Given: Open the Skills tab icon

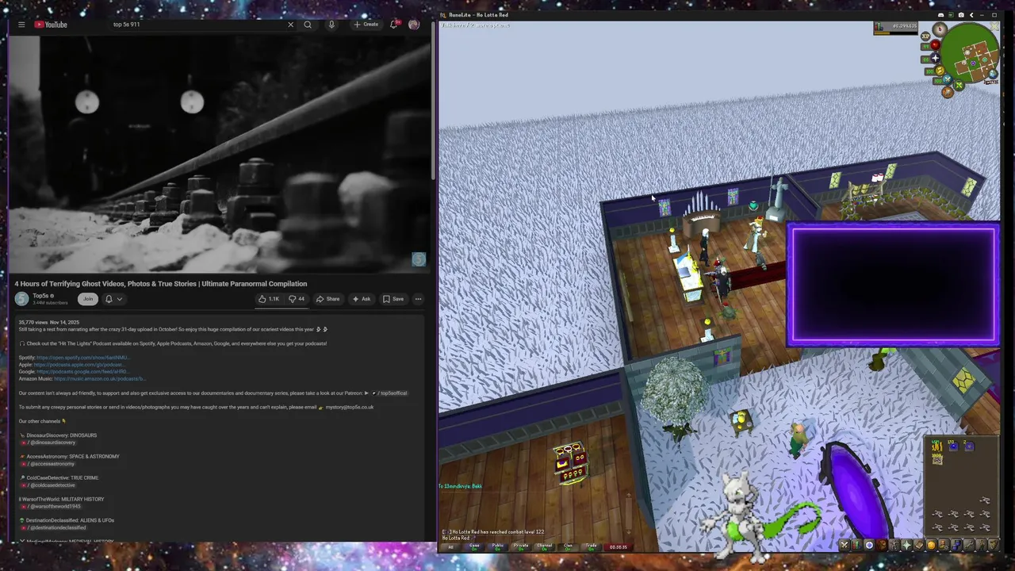Looking at the screenshot, I should pyautogui.click(x=857, y=545).
